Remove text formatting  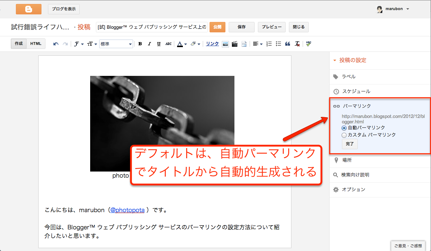click(297, 44)
